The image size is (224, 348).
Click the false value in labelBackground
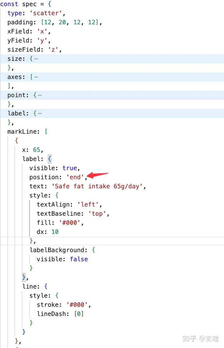coord(79,259)
